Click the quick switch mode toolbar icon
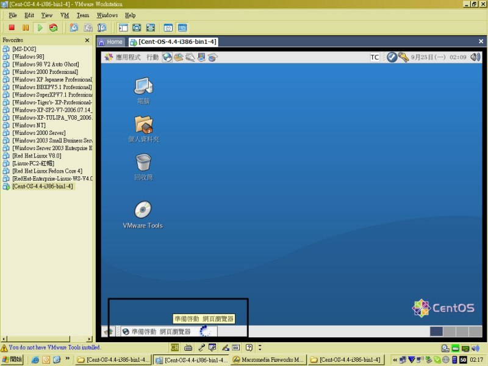Viewport: 488px width, 366px height. (x=150, y=27)
